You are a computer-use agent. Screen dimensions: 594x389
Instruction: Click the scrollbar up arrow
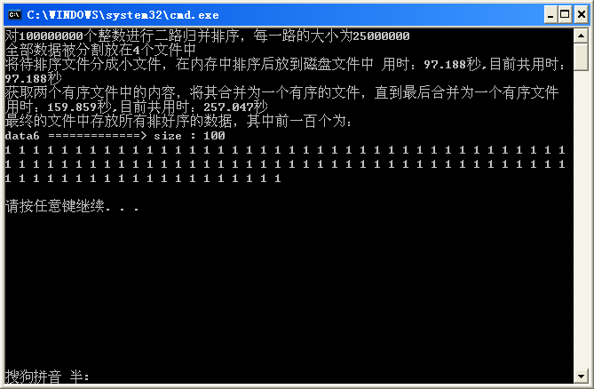click(581, 36)
